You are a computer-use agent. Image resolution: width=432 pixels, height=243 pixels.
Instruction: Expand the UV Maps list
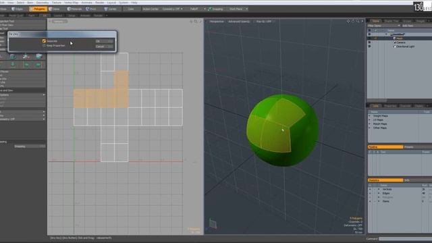click(x=370, y=120)
